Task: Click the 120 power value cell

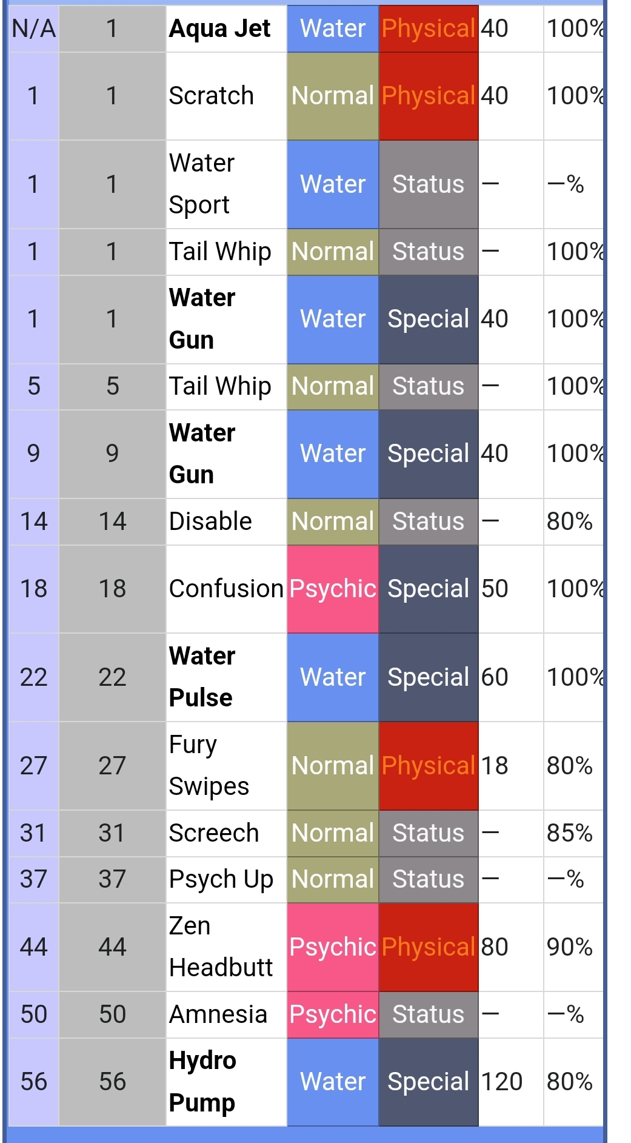Action: coord(511,1082)
